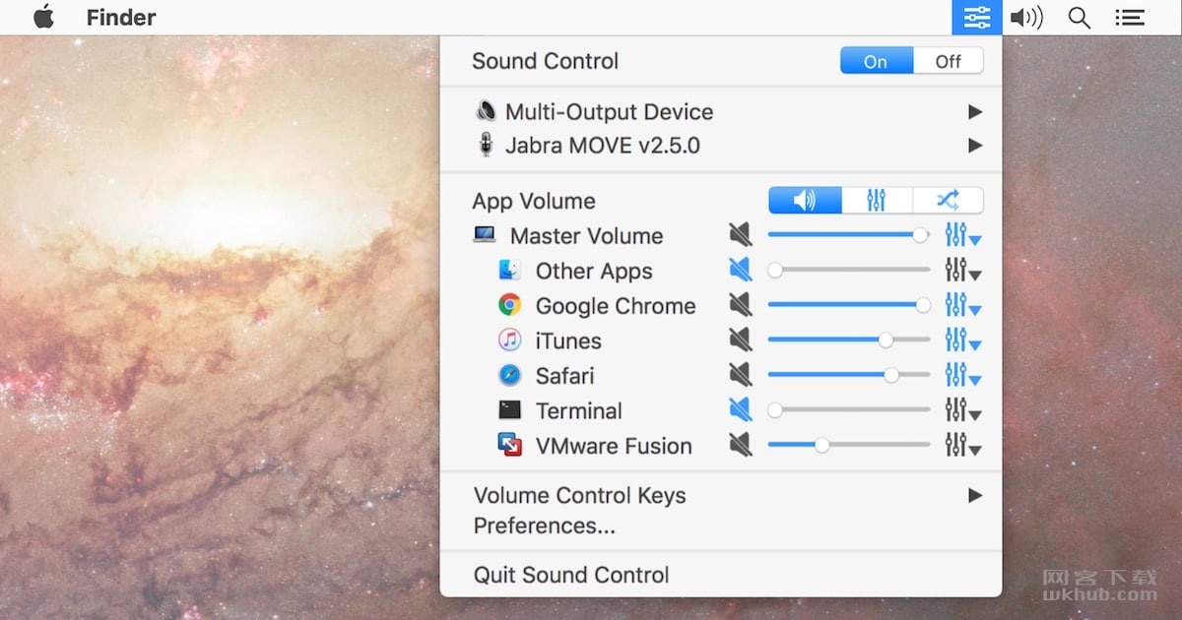Click the Other Apps volume slider
1182x620 pixels.
click(x=849, y=270)
